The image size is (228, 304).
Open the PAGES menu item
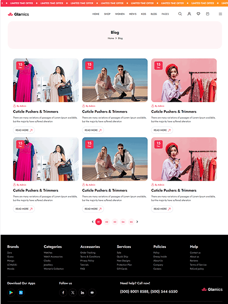(165, 14)
